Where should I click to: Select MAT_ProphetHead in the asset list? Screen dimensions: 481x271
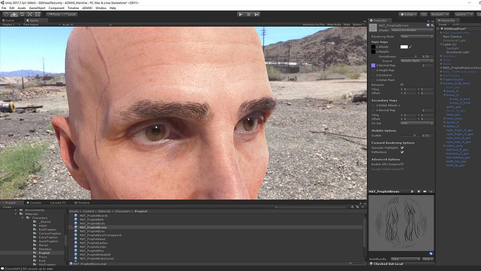(x=92, y=239)
